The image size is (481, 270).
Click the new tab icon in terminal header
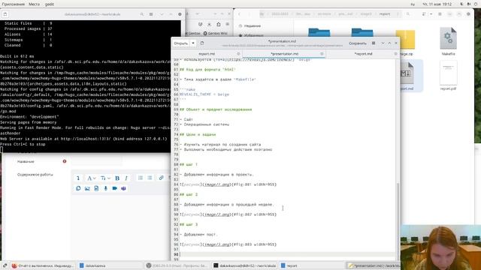(x=5, y=14)
